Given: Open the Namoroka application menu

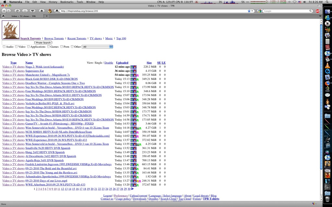Looking at the screenshot, I should pyautogui.click(x=16, y=2).
